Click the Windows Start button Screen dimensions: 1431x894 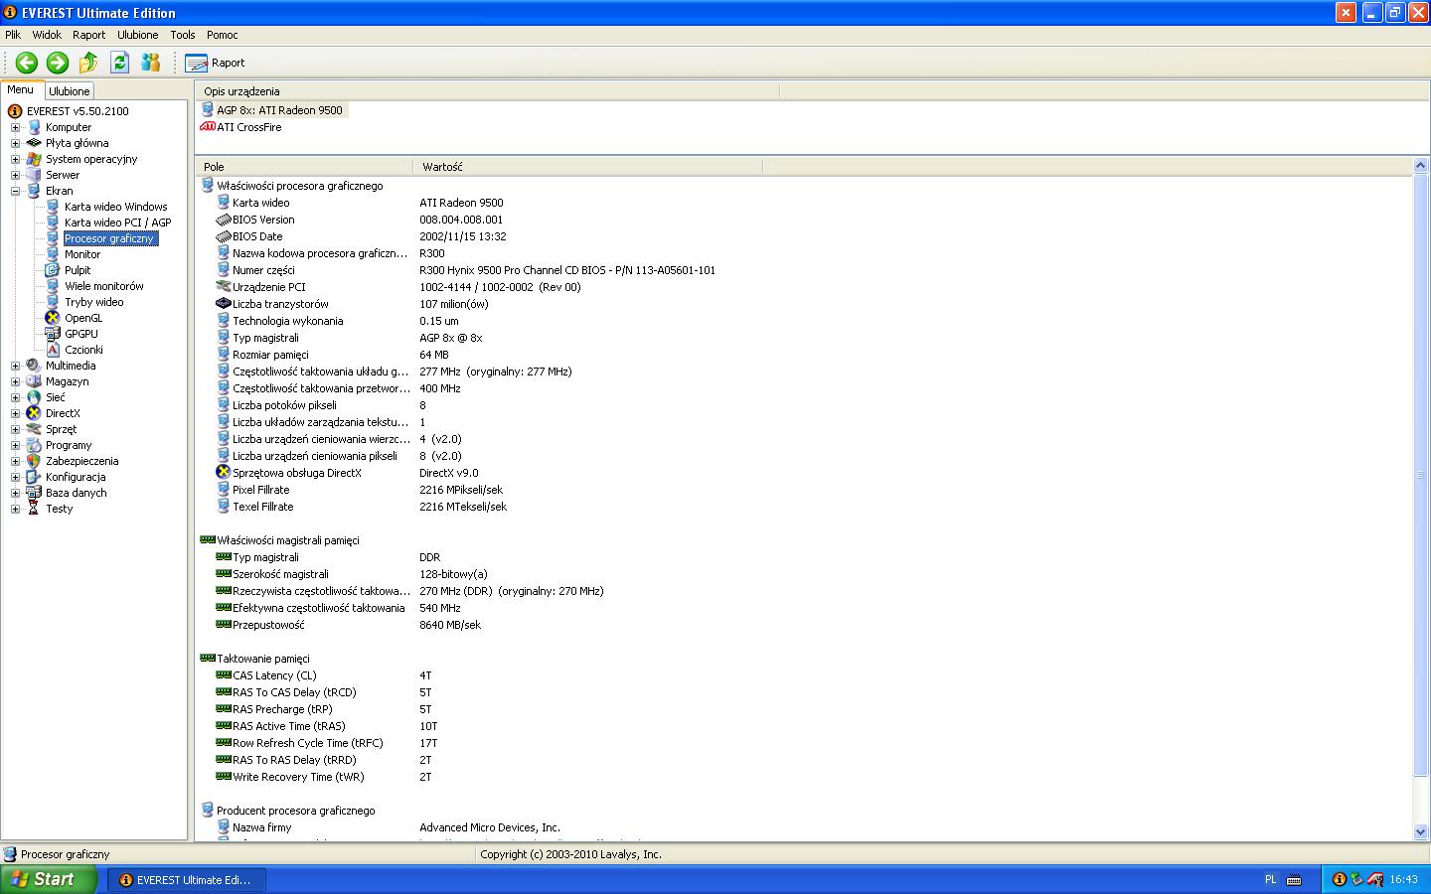point(48,879)
